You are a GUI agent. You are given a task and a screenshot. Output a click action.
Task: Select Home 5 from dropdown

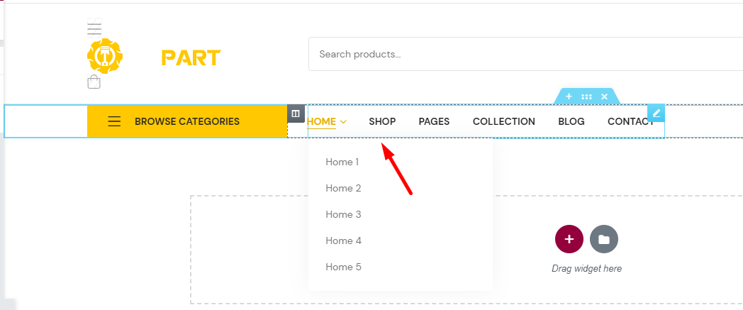tap(344, 267)
